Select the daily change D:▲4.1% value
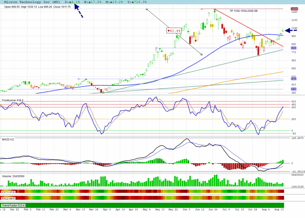This screenshot has width=305, height=218. point(72,2)
